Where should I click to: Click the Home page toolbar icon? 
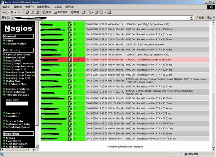pos(37,12)
